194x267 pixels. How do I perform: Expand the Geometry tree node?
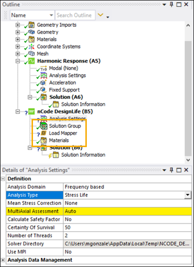pos(17,32)
